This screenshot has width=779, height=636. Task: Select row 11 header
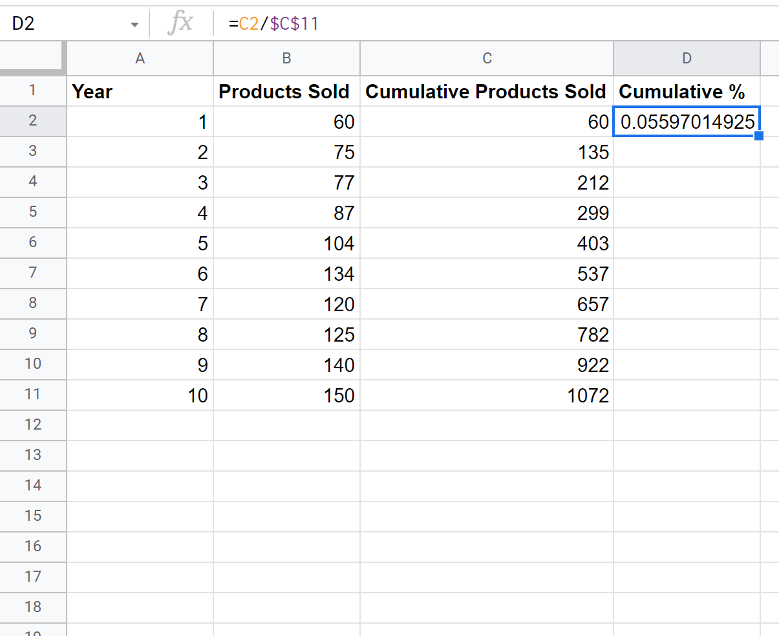[x=33, y=394]
